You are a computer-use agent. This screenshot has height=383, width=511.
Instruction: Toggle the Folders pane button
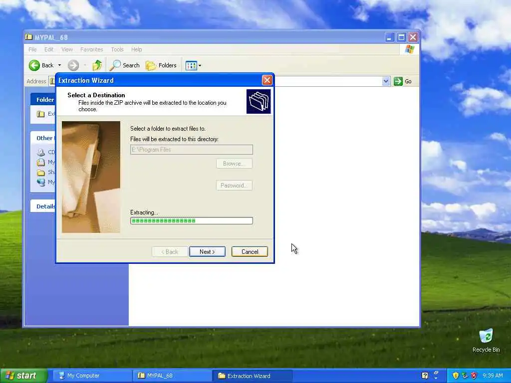click(x=161, y=65)
